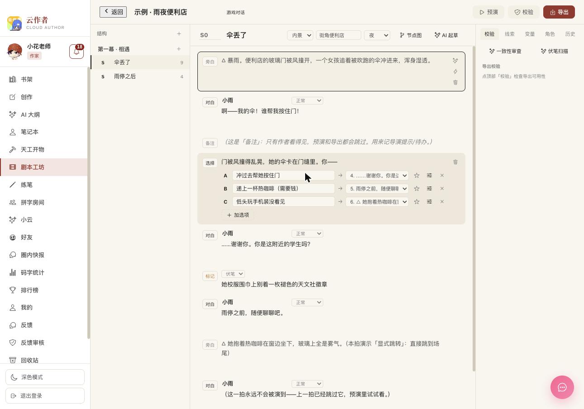
Task: Click the 退出登录 logout button
Action: [45, 396]
